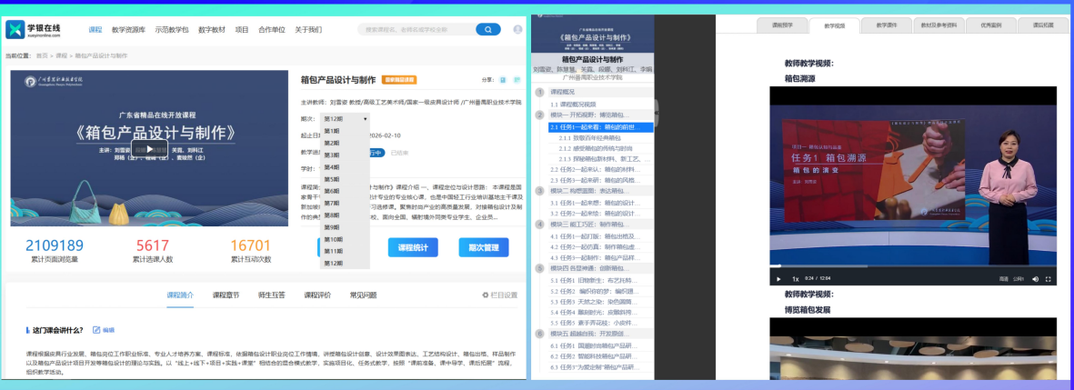This screenshot has width=1074, height=390.
Task: Open outline item 2.1.1 致敬百年经典箱包
Action: click(x=590, y=137)
